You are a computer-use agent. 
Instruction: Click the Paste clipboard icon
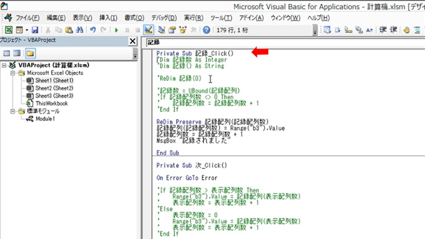[x=69, y=30]
